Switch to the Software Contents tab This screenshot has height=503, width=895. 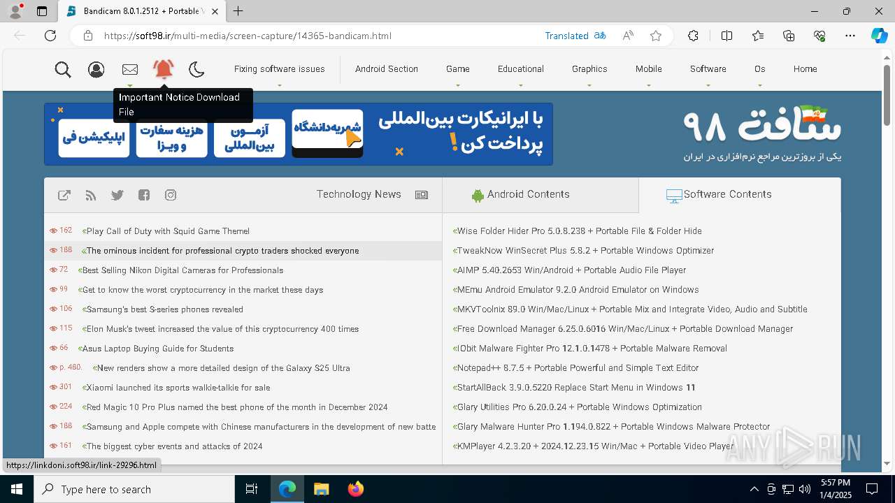coord(740,195)
